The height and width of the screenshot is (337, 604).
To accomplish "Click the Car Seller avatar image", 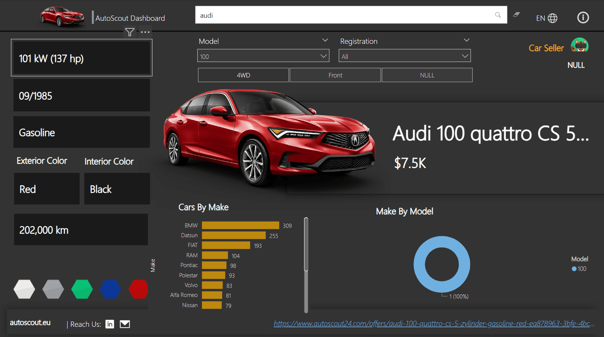I will 579,45.
